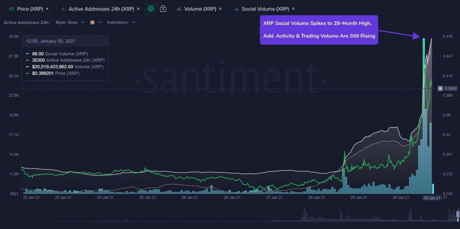Viewport: 460px width, 229px height.
Task: Click the 22.5K left axis label
Action: 14,95
